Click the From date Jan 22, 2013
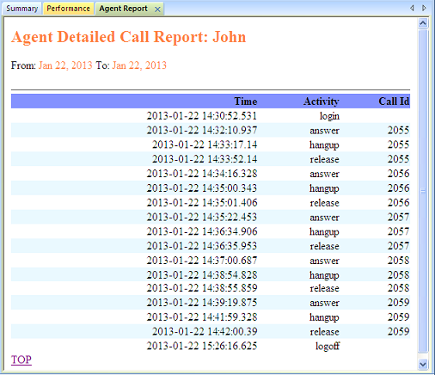Viewport: 435px width, 375px height. click(65, 65)
